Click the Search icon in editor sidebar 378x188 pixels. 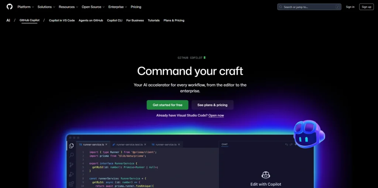pyautogui.click(x=71, y=155)
